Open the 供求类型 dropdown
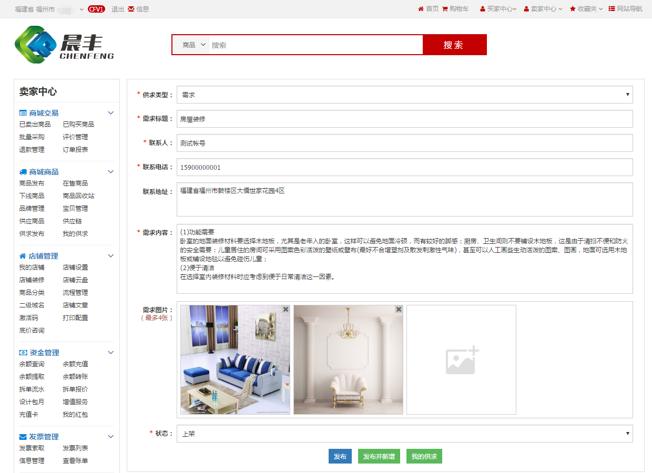Viewport: 652px width, 473px height. pos(404,95)
